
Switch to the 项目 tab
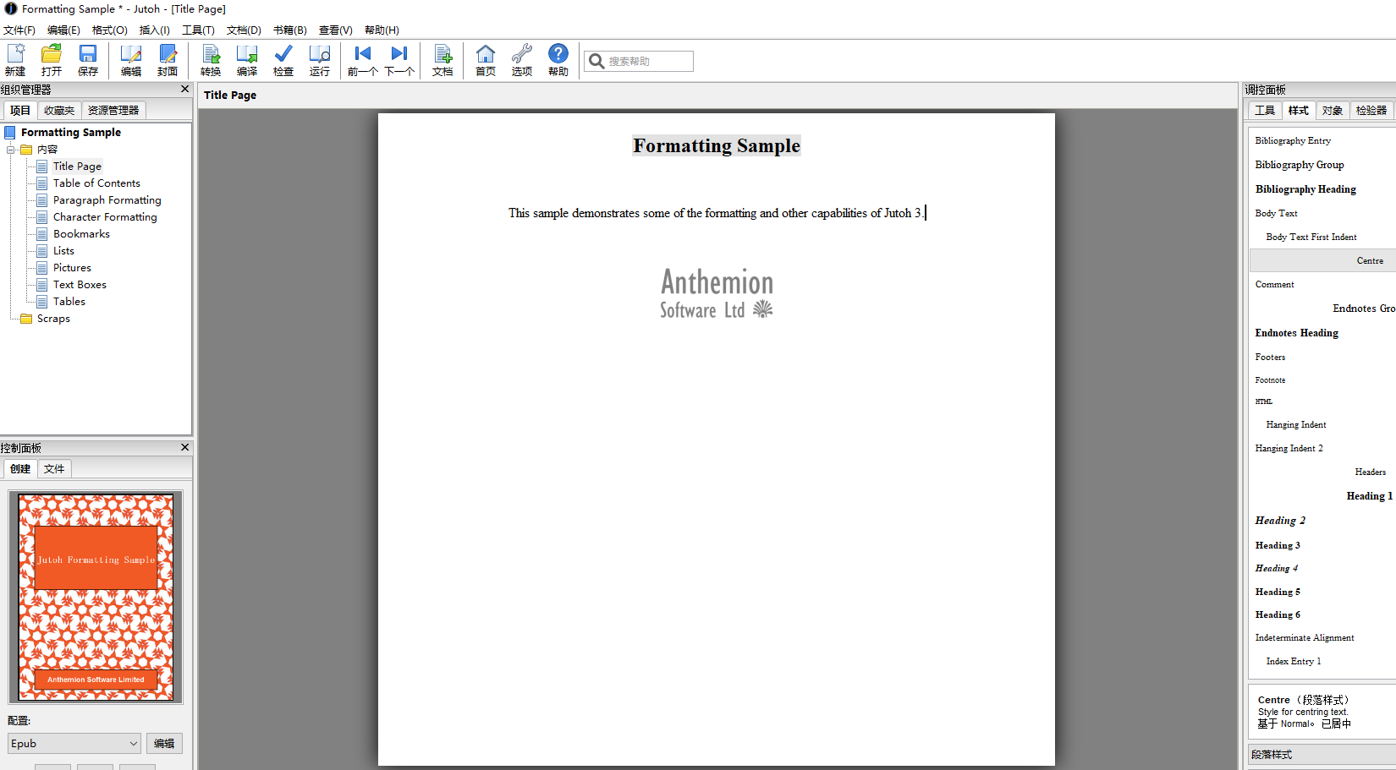coord(20,110)
